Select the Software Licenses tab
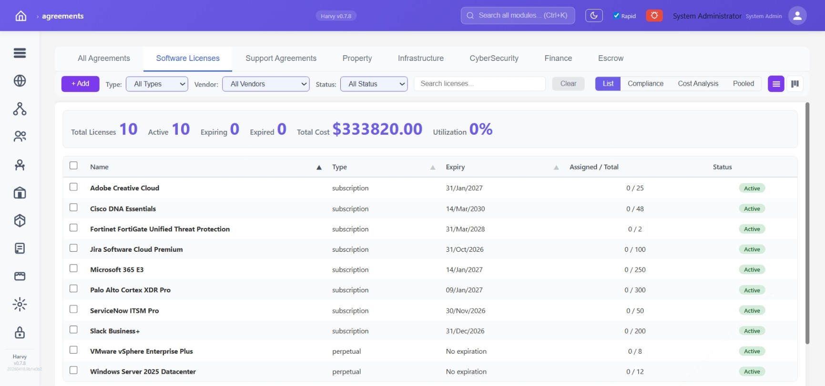This screenshot has width=825, height=386. [x=188, y=58]
